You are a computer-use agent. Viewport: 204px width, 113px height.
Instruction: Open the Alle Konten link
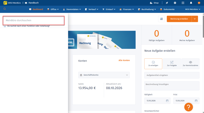pos(124,60)
